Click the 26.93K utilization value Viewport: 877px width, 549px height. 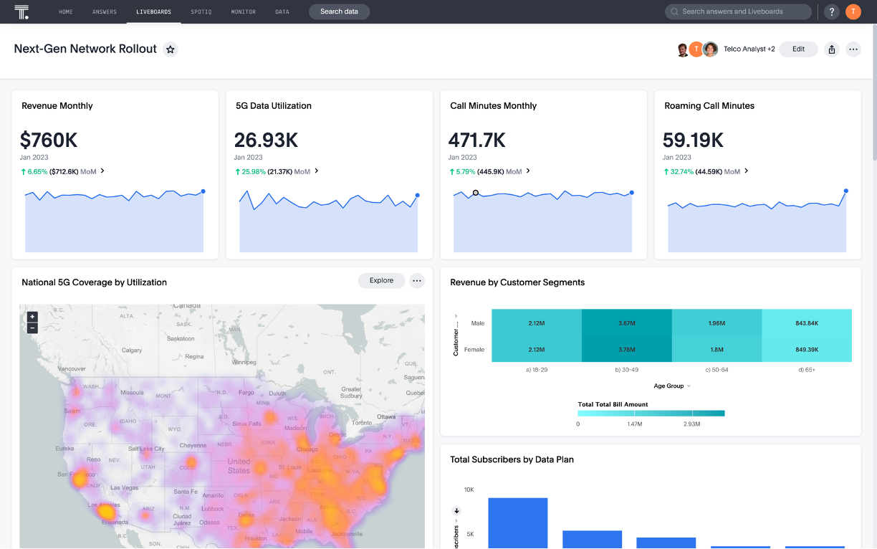point(266,140)
